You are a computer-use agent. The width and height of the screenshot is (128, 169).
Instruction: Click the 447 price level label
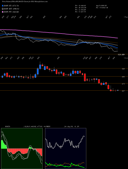pos(123,91)
